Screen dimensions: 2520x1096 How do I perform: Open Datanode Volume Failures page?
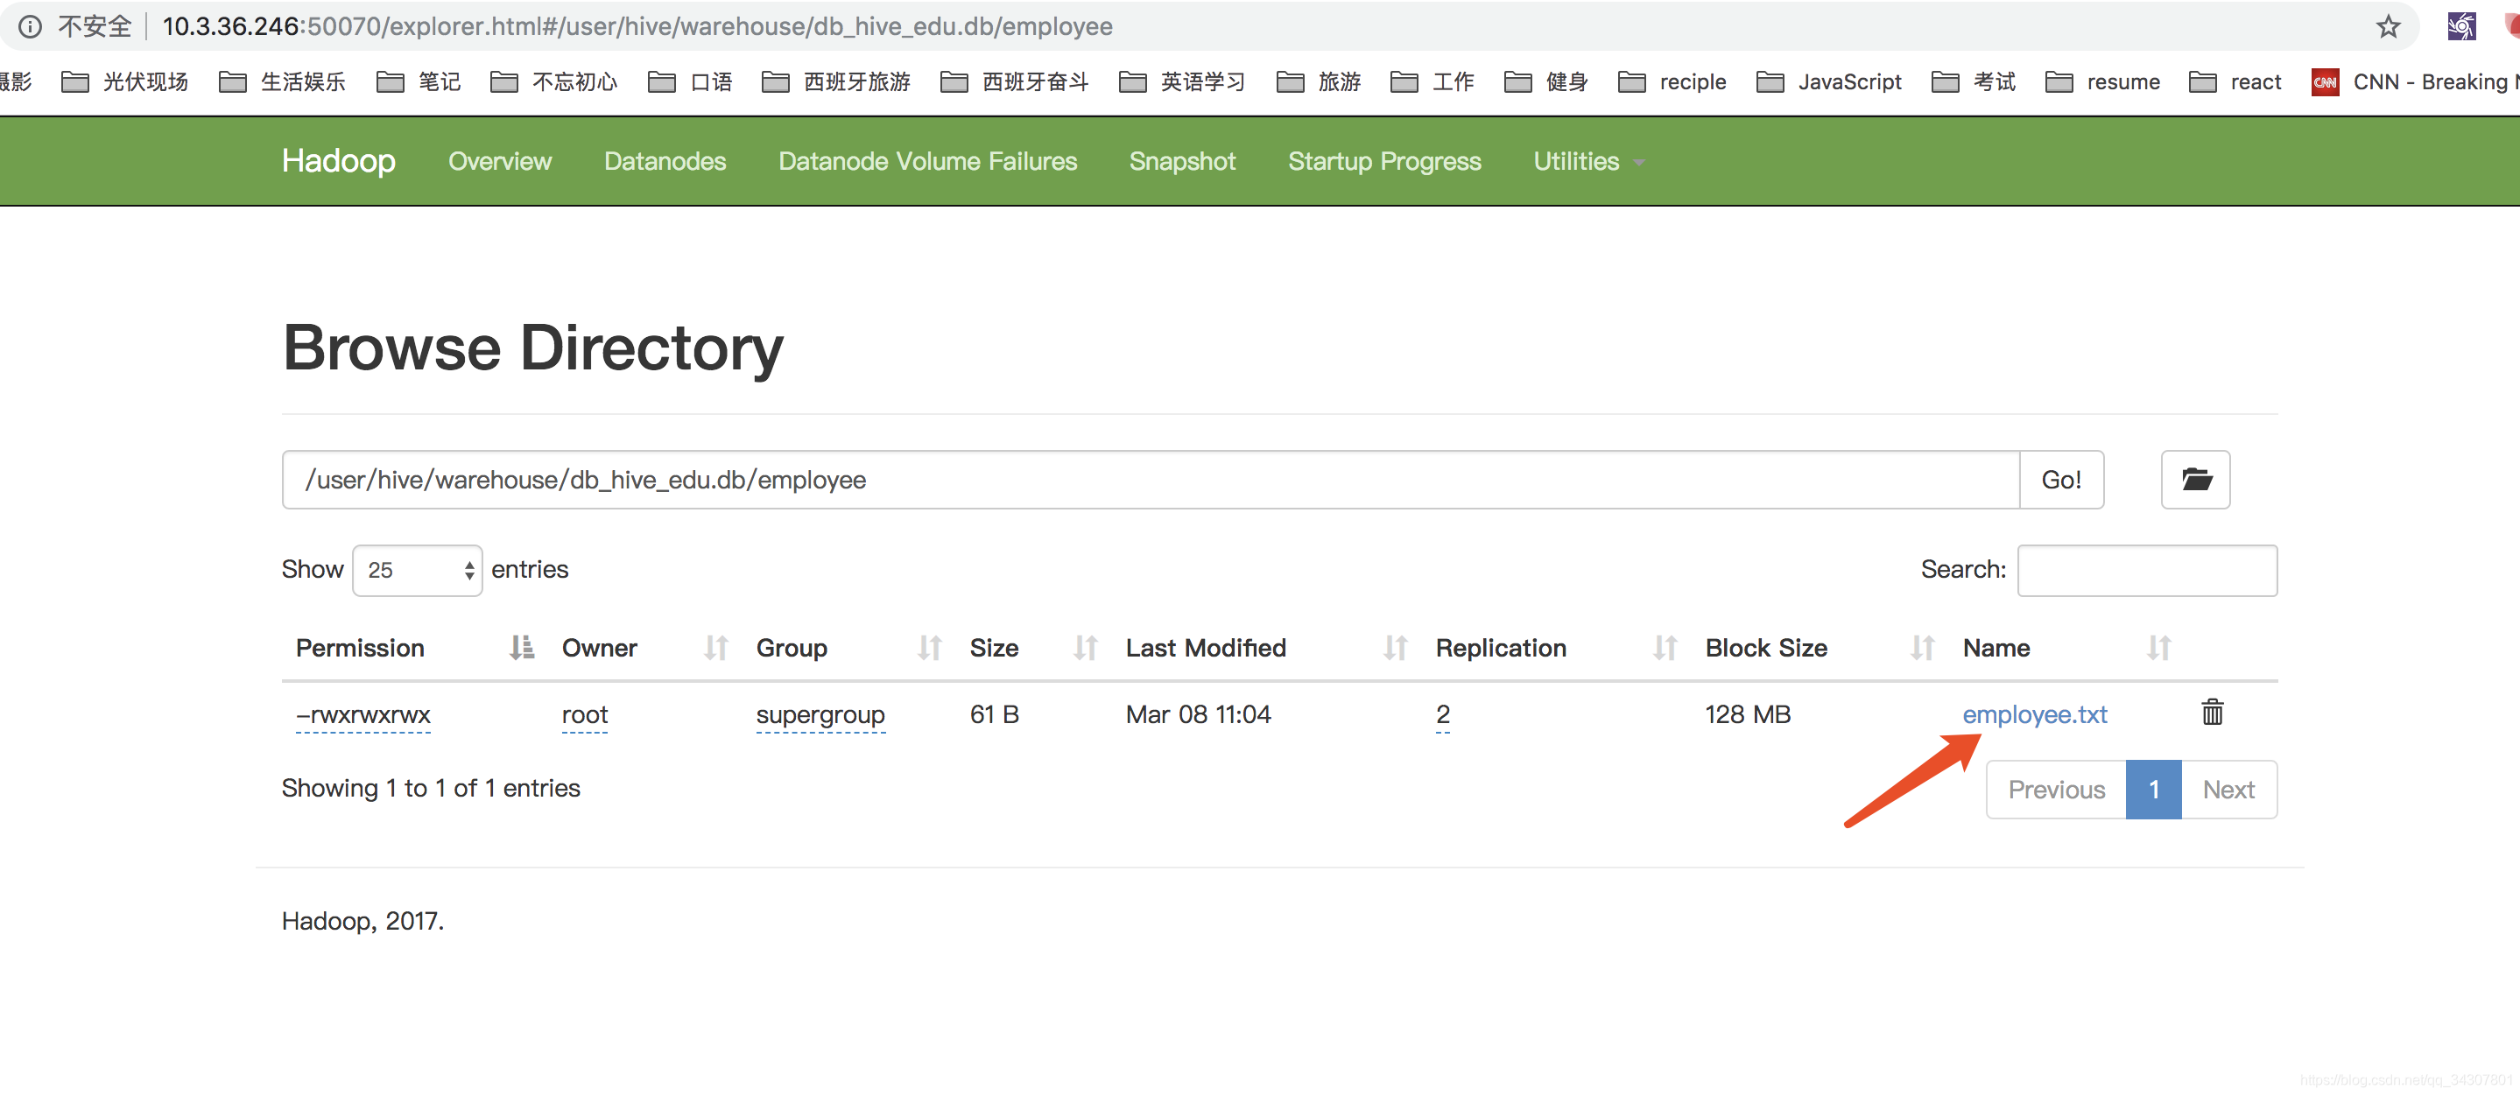pyautogui.click(x=927, y=161)
